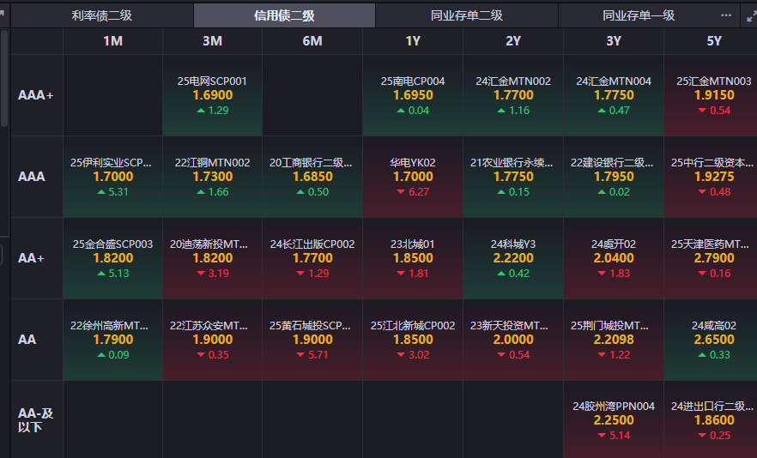Open the 22江苏众安MT... bond cell

tap(213, 340)
